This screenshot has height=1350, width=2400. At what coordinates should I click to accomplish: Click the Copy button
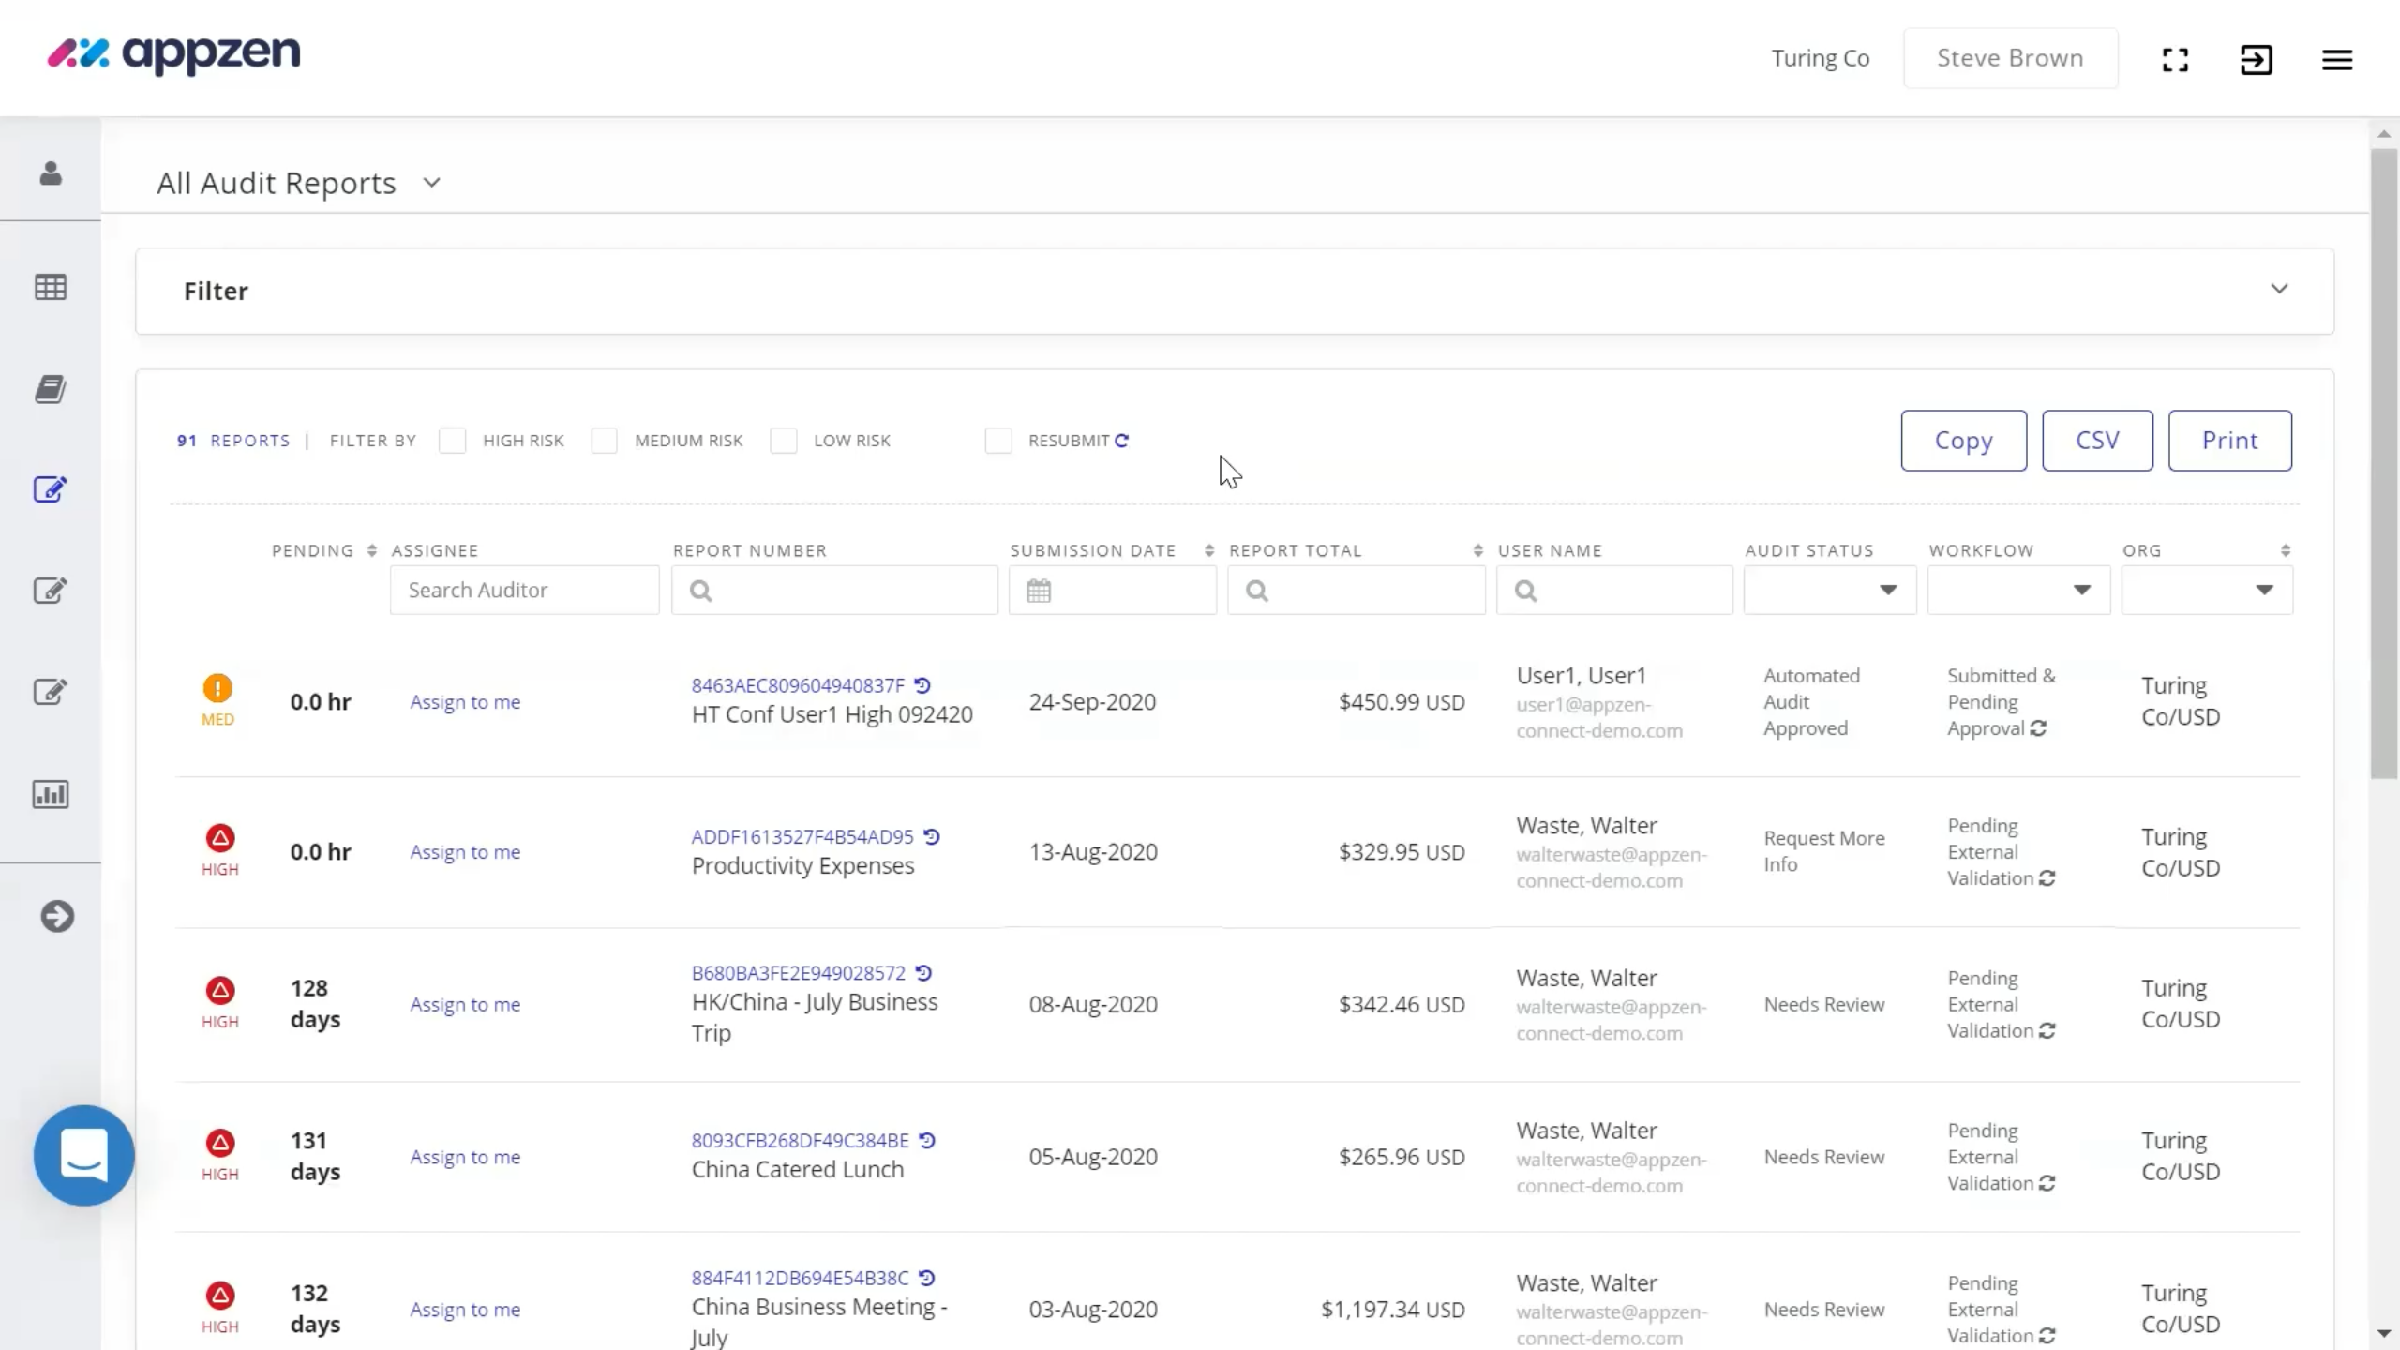coord(1962,440)
